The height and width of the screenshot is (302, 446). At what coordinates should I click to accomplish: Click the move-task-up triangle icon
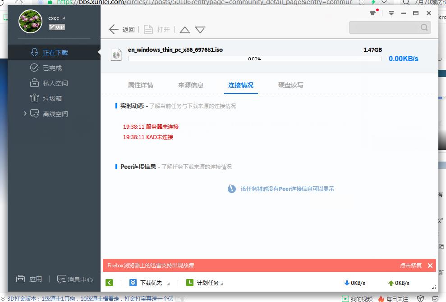184,29
